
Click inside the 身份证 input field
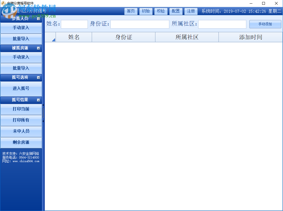(x=140, y=24)
